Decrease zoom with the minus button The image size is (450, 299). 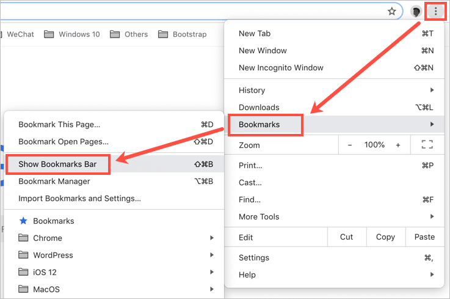(350, 145)
